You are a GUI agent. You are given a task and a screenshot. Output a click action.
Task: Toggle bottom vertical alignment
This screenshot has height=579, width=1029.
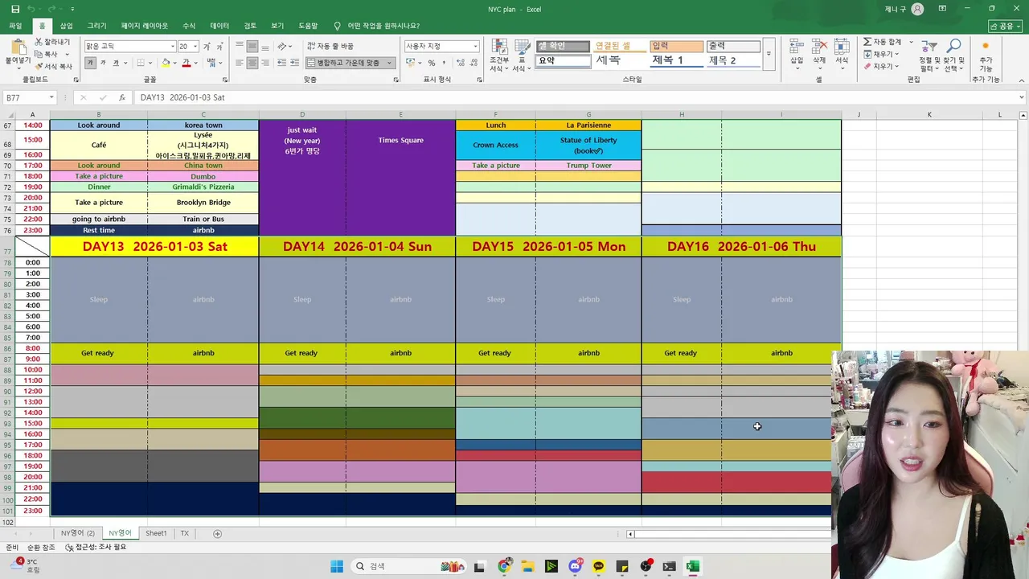click(265, 47)
